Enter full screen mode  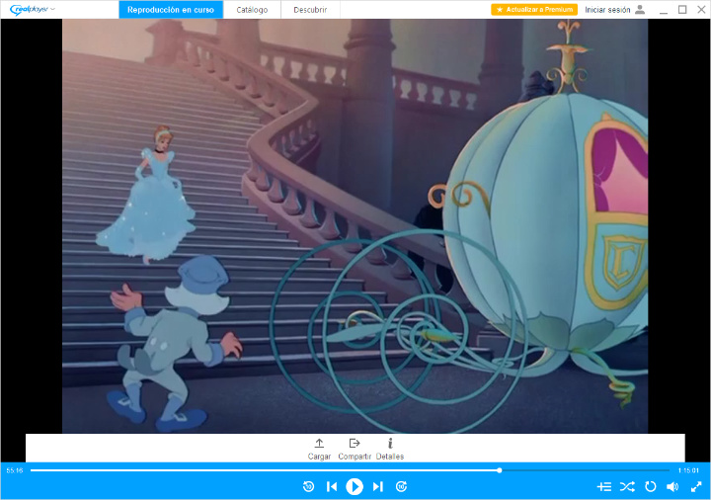(696, 487)
